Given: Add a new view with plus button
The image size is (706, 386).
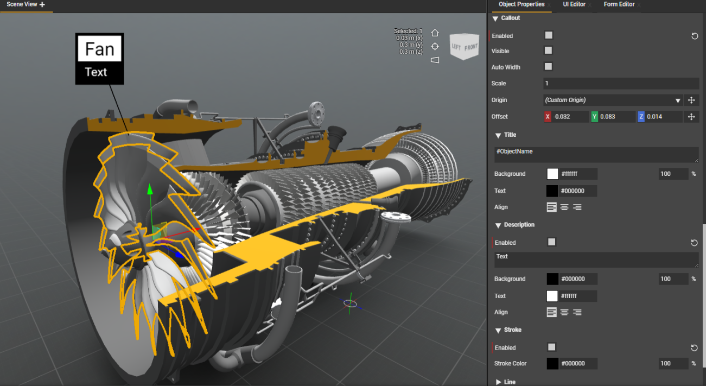Looking at the screenshot, I should click(42, 4).
